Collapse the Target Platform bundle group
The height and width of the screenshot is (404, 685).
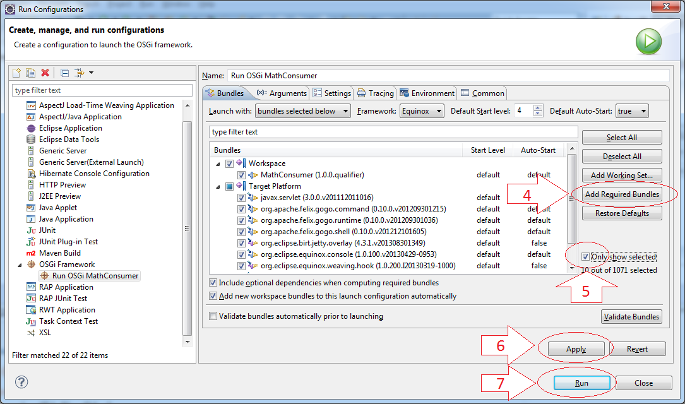pyautogui.click(x=218, y=186)
